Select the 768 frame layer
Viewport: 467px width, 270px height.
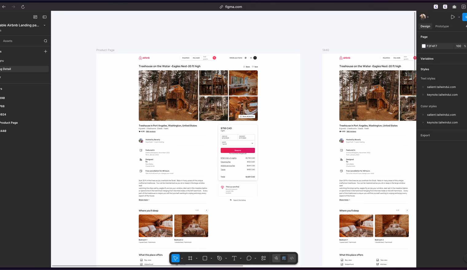click(x=2, y=106)
